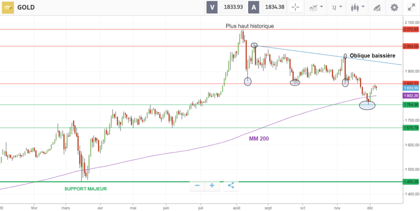Zoom out with the minus button
This screenshot has width=420, height=211.
tap(197, 185)
